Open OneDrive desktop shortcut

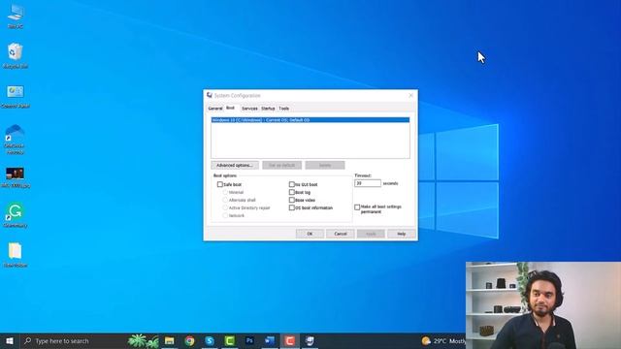tap(16, 139)
